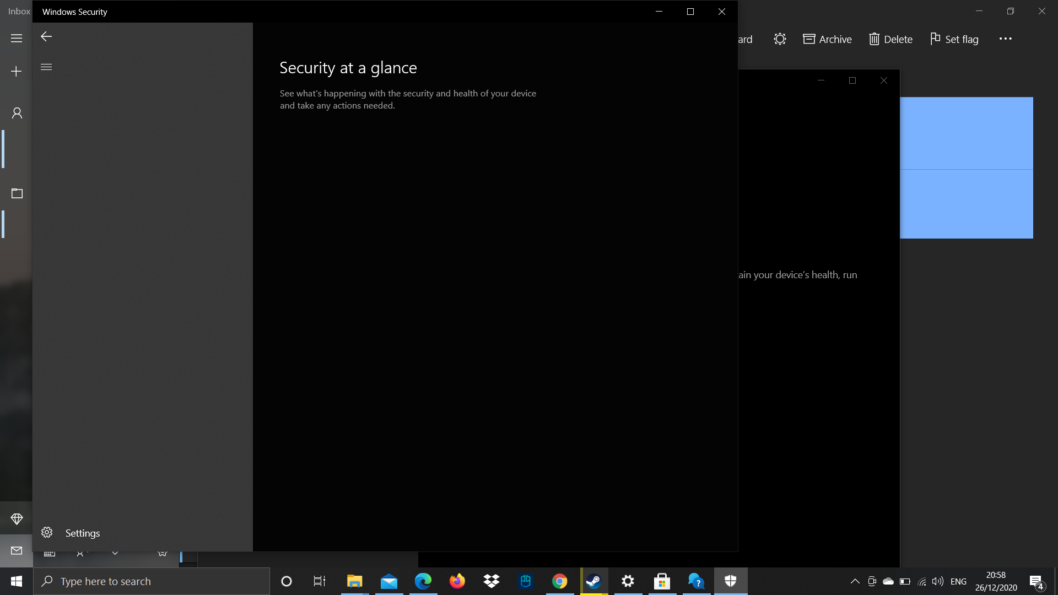Open Task View on taskbar
1058x595 pixels.
[x=320, y=581]
